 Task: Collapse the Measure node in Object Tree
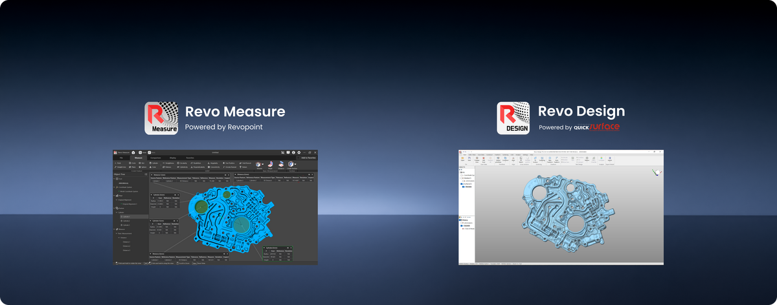pos(115,229)
